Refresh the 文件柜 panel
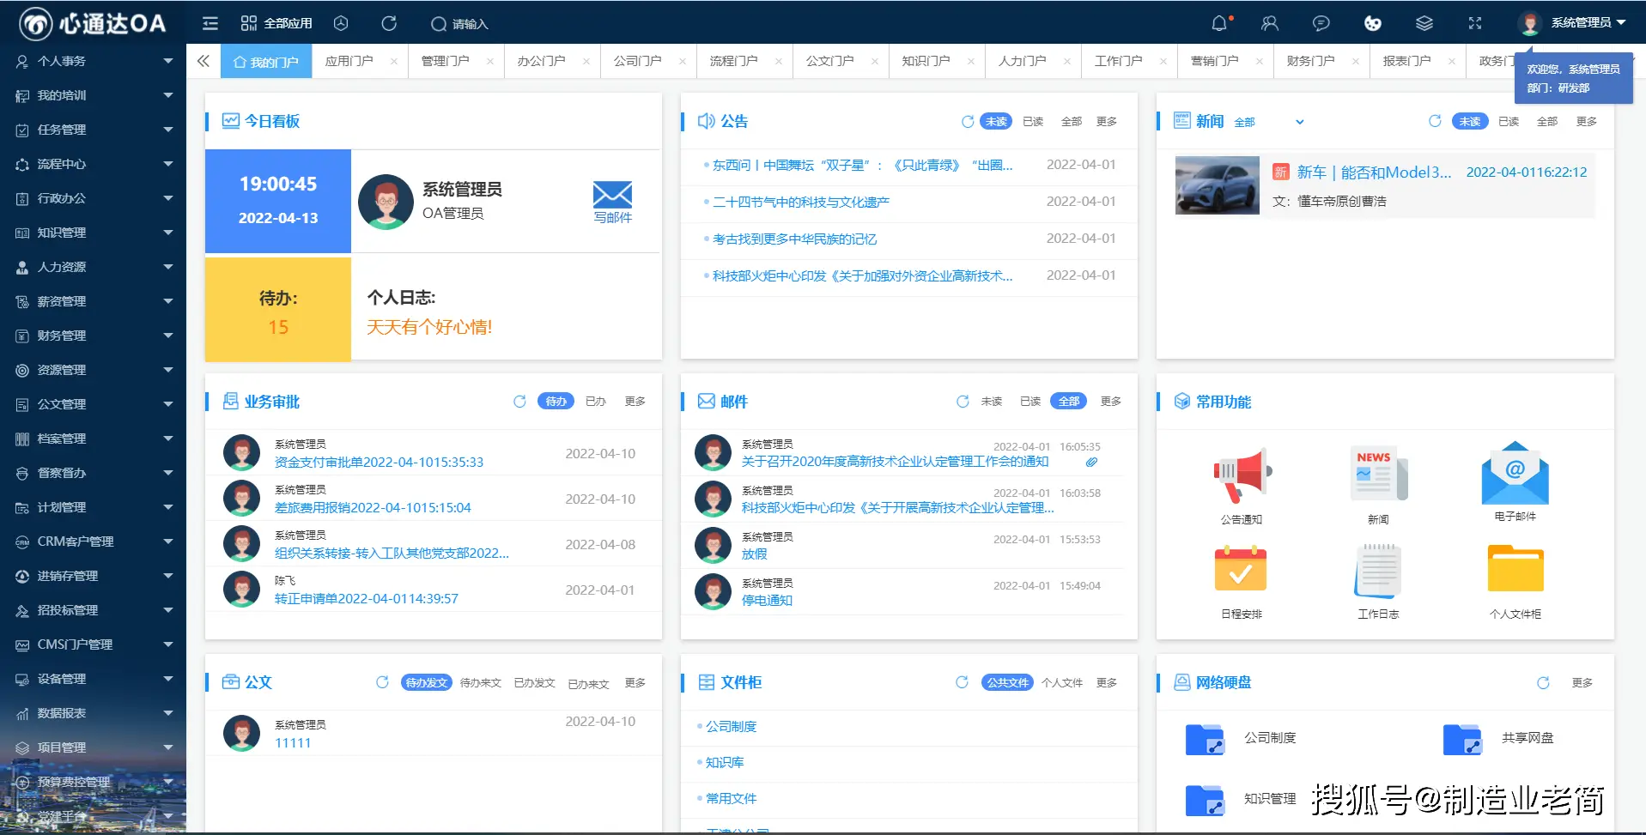The width and height of the screenshot is (1646, 835). click(x=962, y=682)
